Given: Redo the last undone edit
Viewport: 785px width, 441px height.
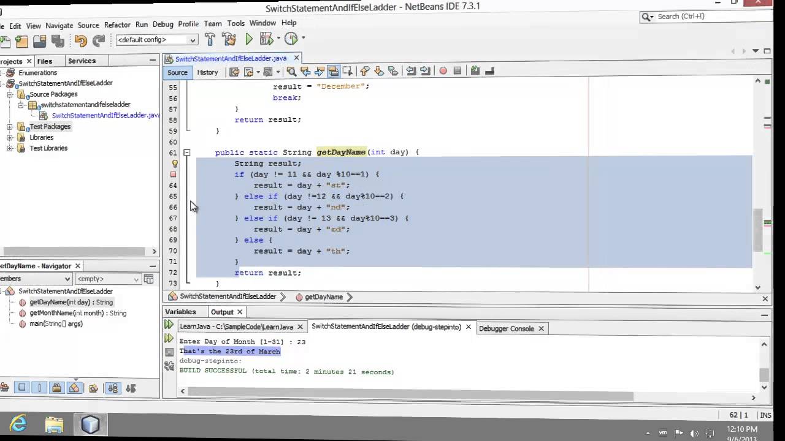Looking at the screenshot, I should click(99, 41).
